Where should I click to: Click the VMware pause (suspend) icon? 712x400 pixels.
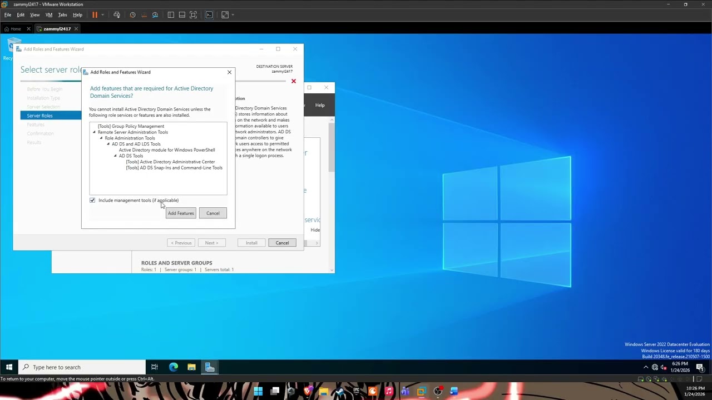tap(95, 15)
